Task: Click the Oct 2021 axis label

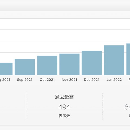Action: click(x=47, y=80)
